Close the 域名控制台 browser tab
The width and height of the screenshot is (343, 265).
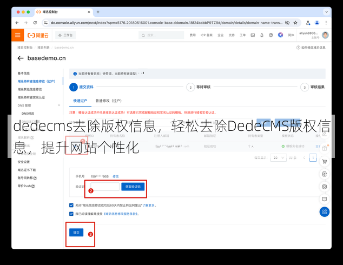click(x=89, y=12)
